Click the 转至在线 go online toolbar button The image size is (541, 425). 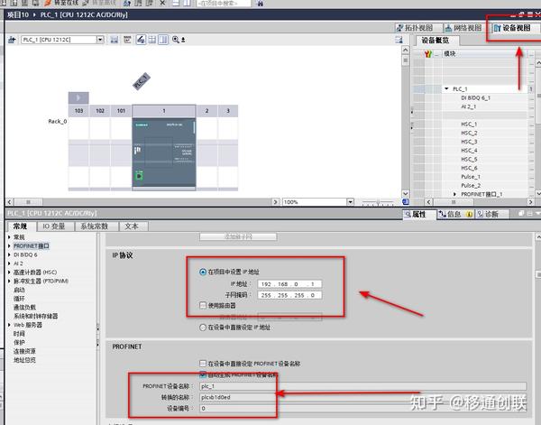(61, 3)
